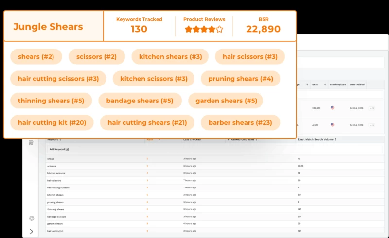
Task: Click the first row US flag icon
Action: [x=332, y=107]
